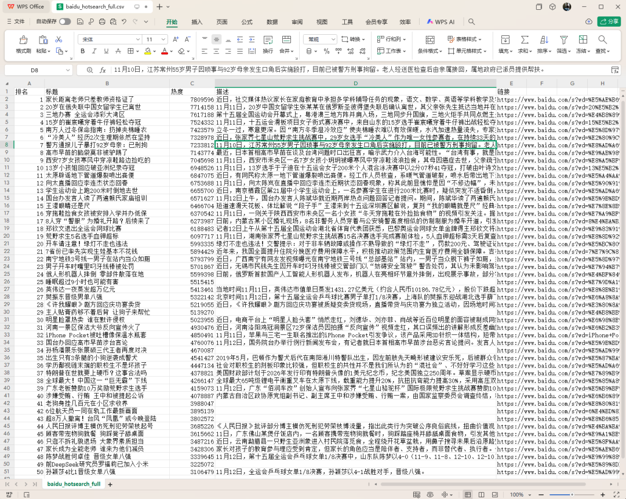Click the Cut scissors icon
Image resolution: width=626 pixels, height=499 pixels.
[x=59, y=39]
